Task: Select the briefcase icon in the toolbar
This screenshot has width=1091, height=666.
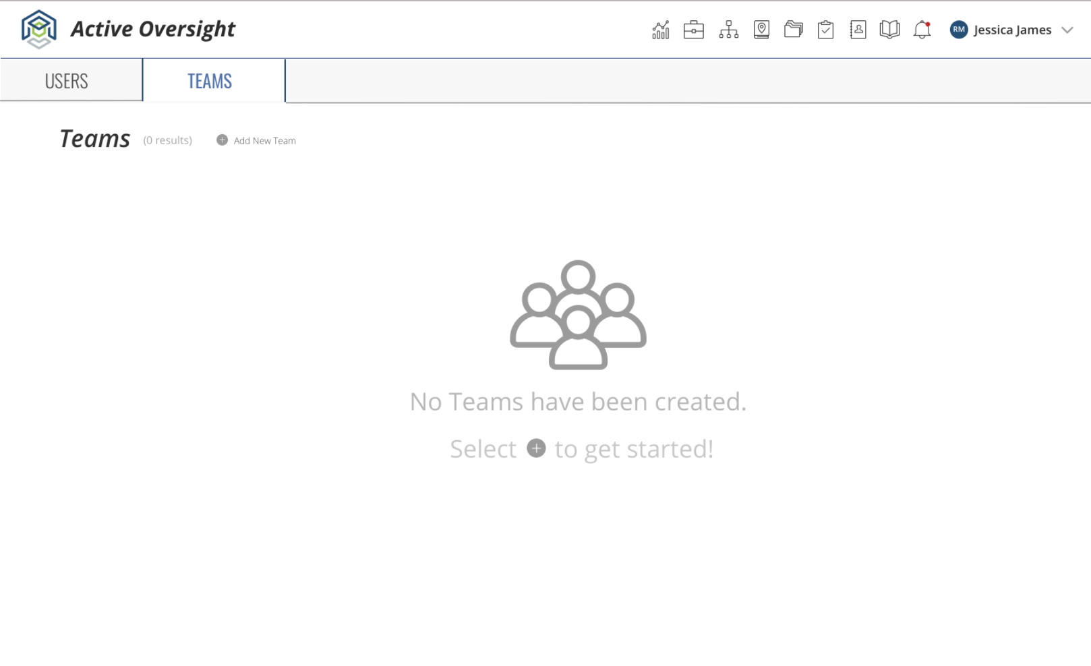Action: 693,29
